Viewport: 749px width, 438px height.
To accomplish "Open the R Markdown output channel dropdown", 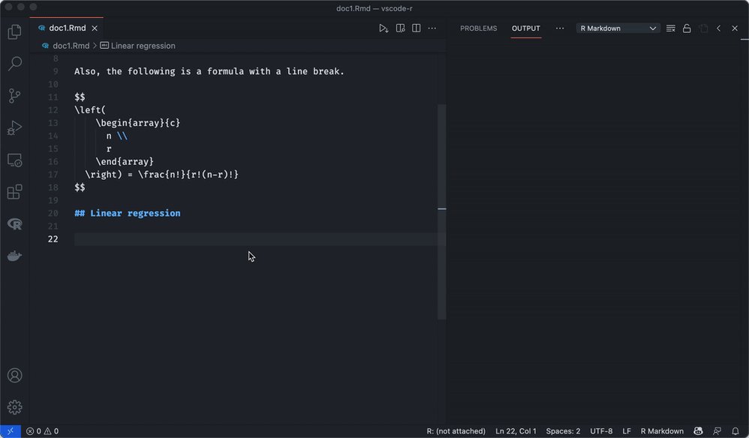I will 618,27.
